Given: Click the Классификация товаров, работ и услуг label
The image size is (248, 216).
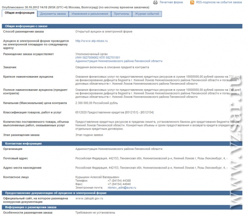Looking at the screenshot, I should [x=32, y=112].
